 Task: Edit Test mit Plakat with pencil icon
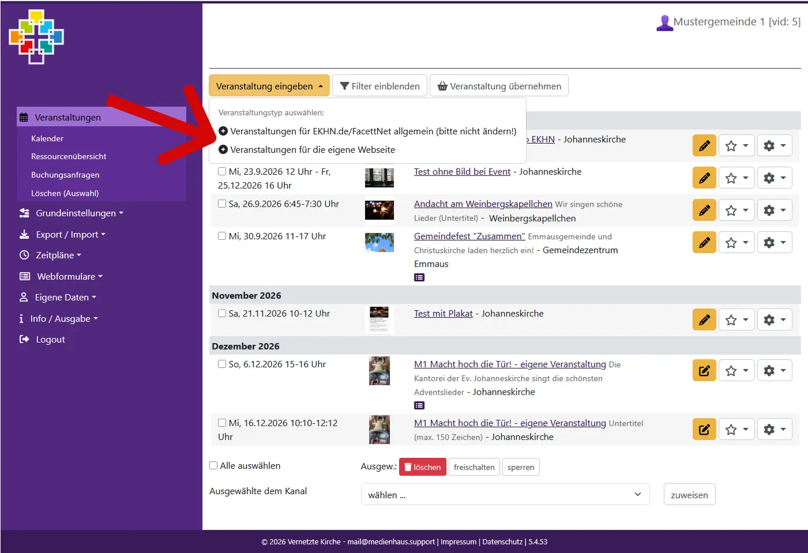[x=704, y=319]
